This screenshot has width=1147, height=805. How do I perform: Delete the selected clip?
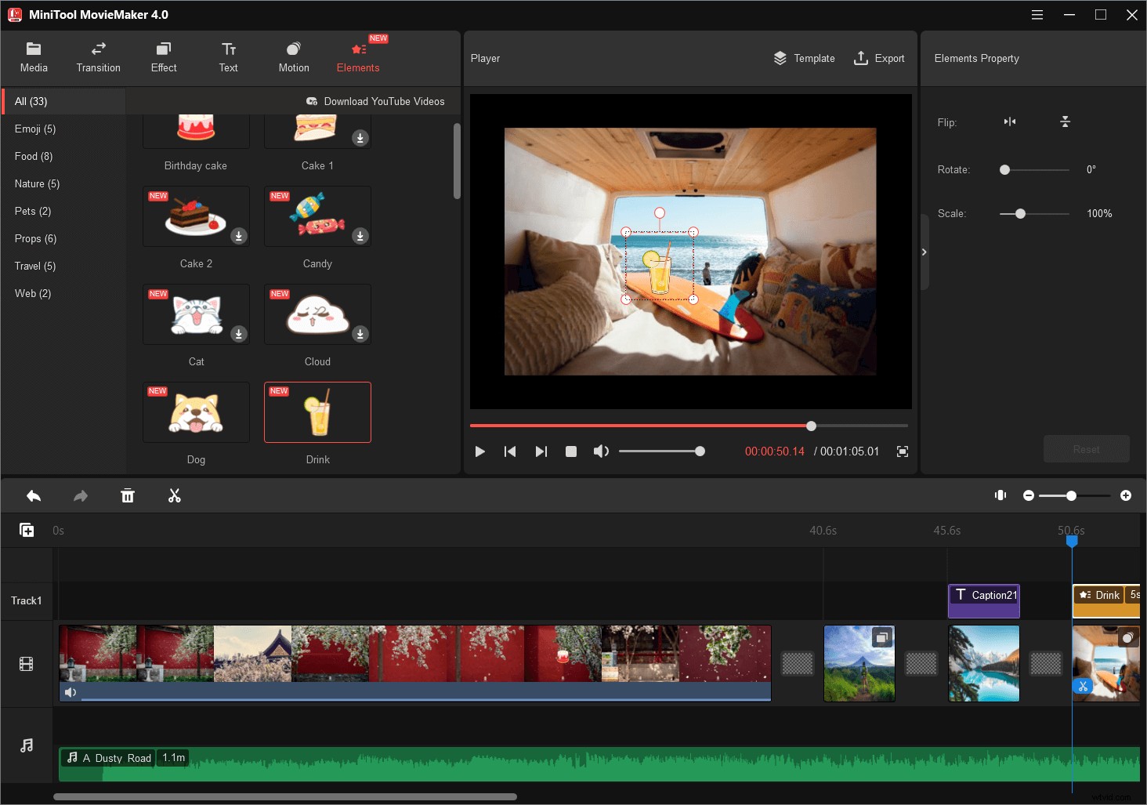click(128, 495)
